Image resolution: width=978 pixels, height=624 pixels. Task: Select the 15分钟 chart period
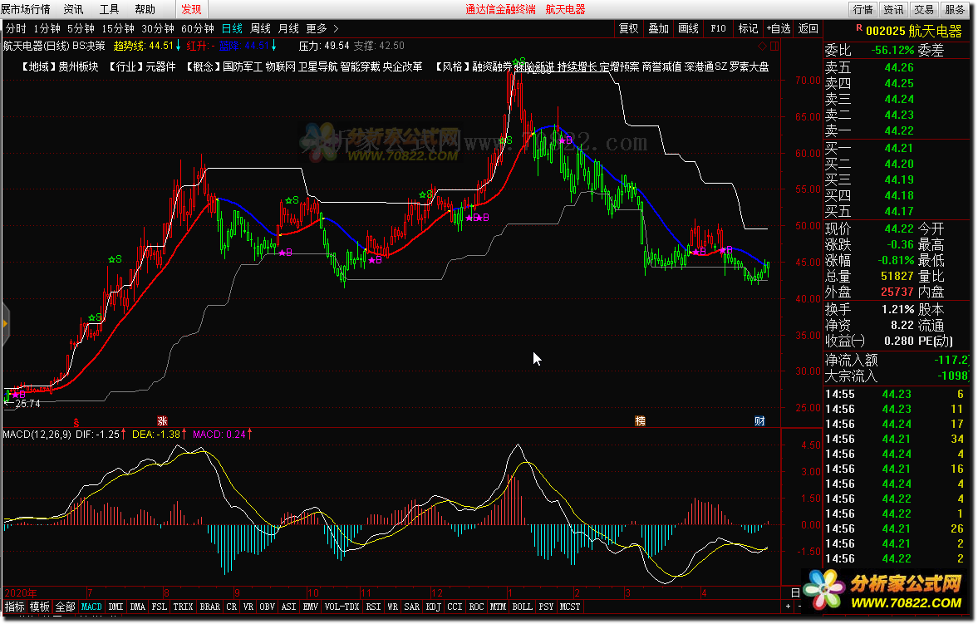(118, 29)
